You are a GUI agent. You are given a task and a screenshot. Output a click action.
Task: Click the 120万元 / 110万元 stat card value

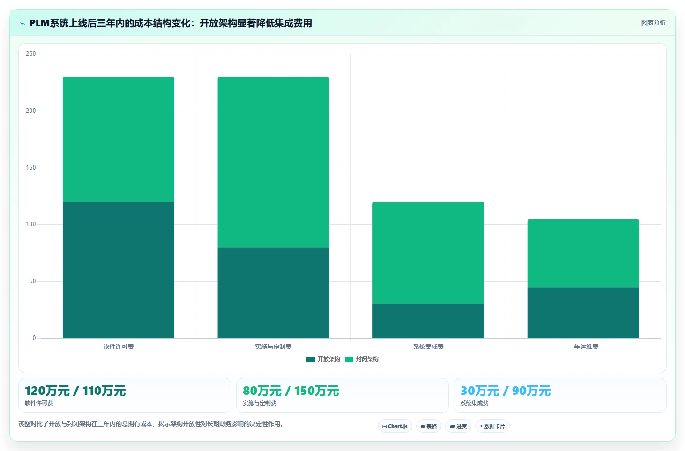pyautogui.click(x=75, y=391)
